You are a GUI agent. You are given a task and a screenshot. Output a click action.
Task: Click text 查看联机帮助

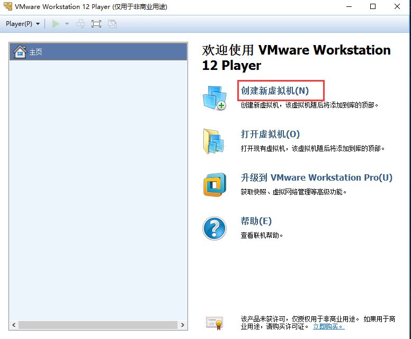point(262,235)
